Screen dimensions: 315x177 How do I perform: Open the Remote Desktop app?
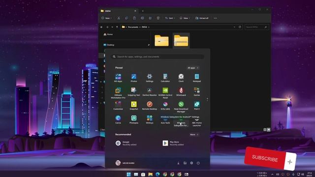click(x=150, y=106)
